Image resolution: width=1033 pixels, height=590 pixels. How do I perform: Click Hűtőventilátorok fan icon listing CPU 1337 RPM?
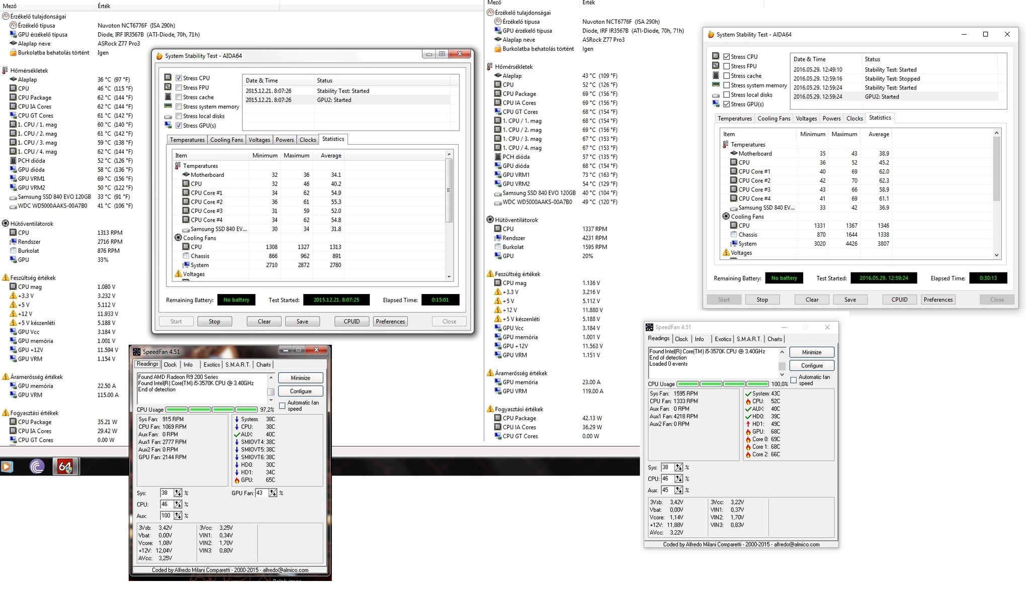click(x=490, y=220)
